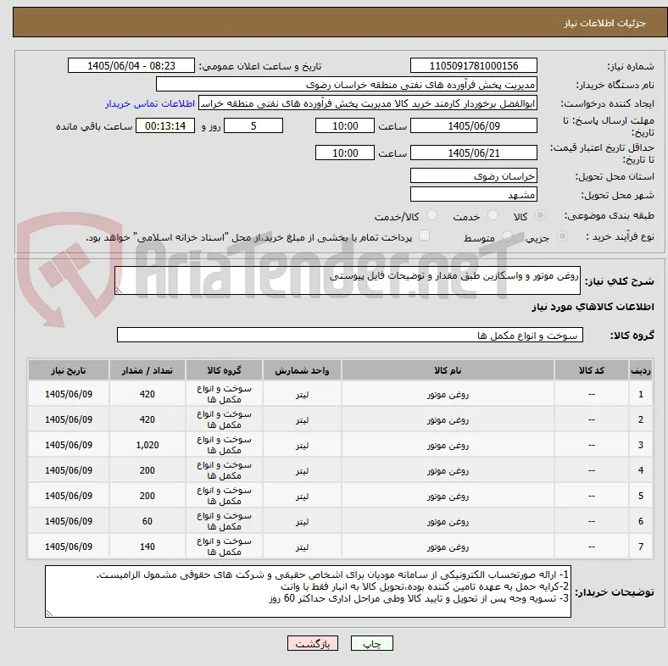The height and width of the screenshot is (666, 668).
Task: Choose the متوسط purchase process option
Action: pos(507,236)
